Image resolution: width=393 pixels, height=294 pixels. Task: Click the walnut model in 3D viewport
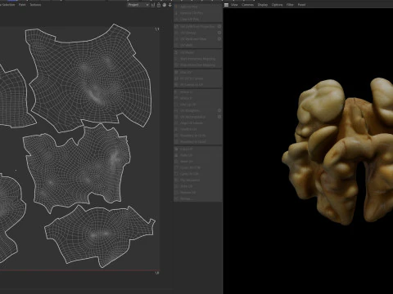pyautogui.click(x=338, y=153)
